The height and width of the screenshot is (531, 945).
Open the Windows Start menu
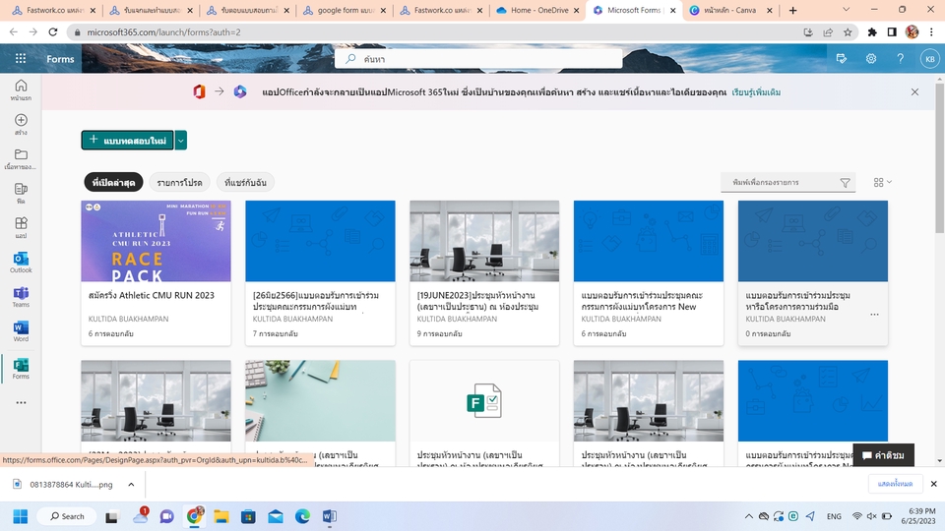(x=21, y=516)
